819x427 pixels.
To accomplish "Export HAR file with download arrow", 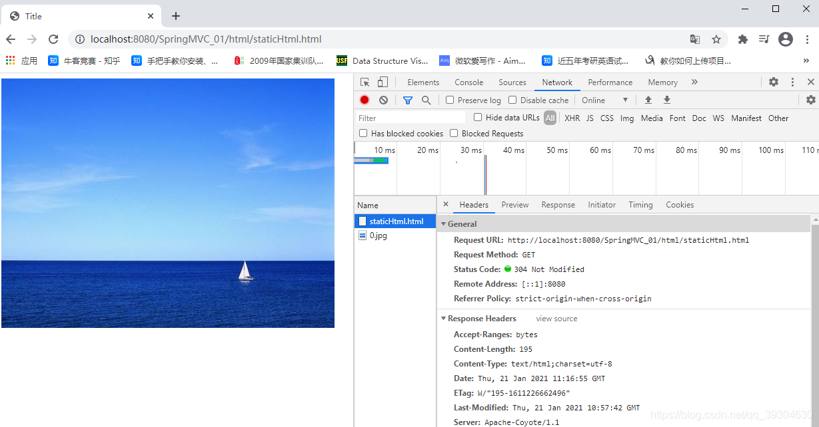I will (666, 100).
